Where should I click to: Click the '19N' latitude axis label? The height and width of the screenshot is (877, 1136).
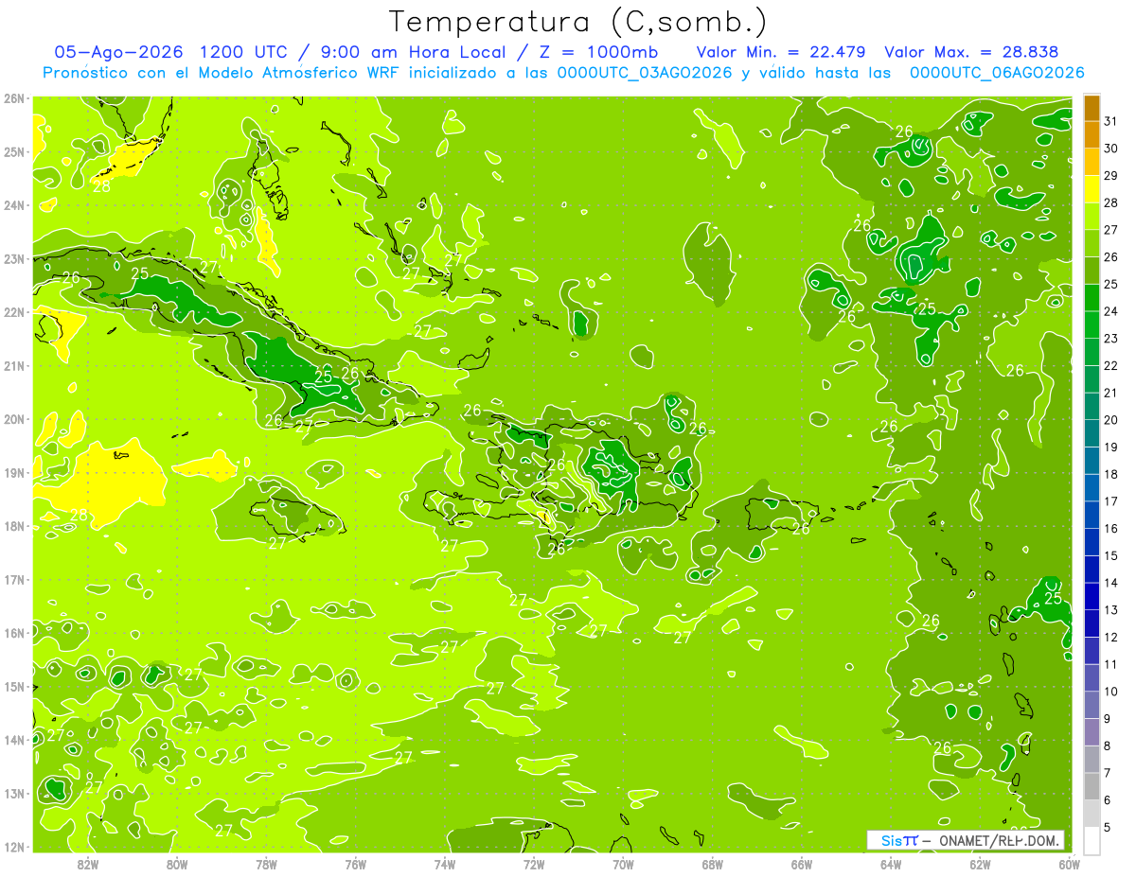click(14, 473)
